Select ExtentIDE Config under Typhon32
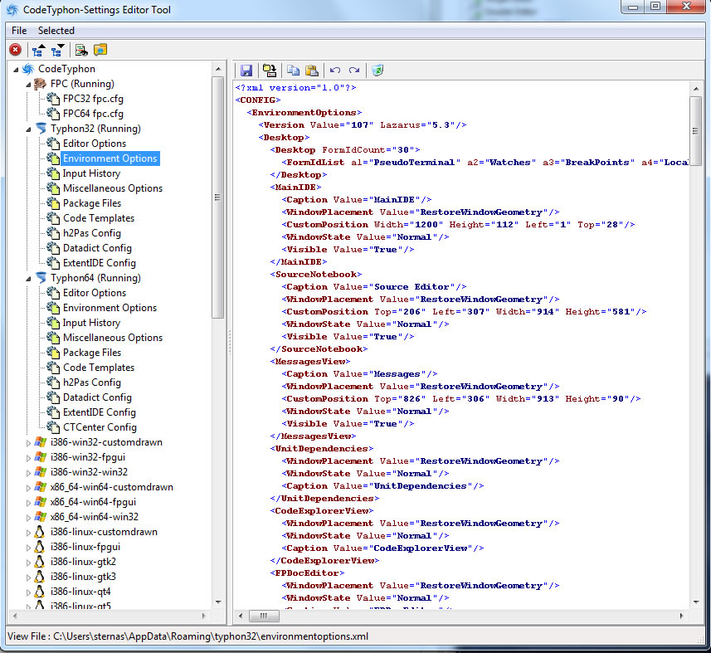Screen dimensions: 711x653 tap(100, 263)
